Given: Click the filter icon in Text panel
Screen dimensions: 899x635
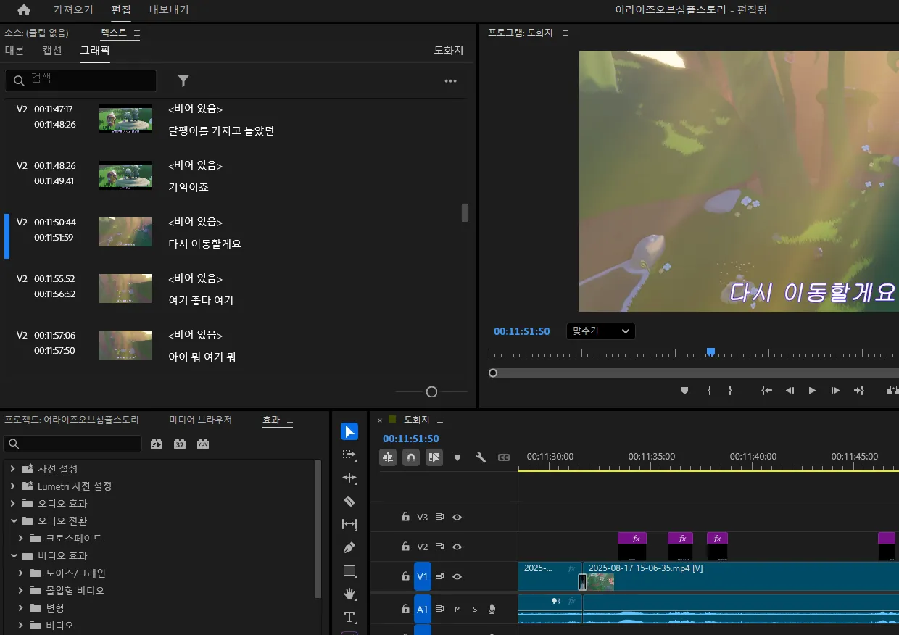Looking at the screenshot, I should pos(183,80).
